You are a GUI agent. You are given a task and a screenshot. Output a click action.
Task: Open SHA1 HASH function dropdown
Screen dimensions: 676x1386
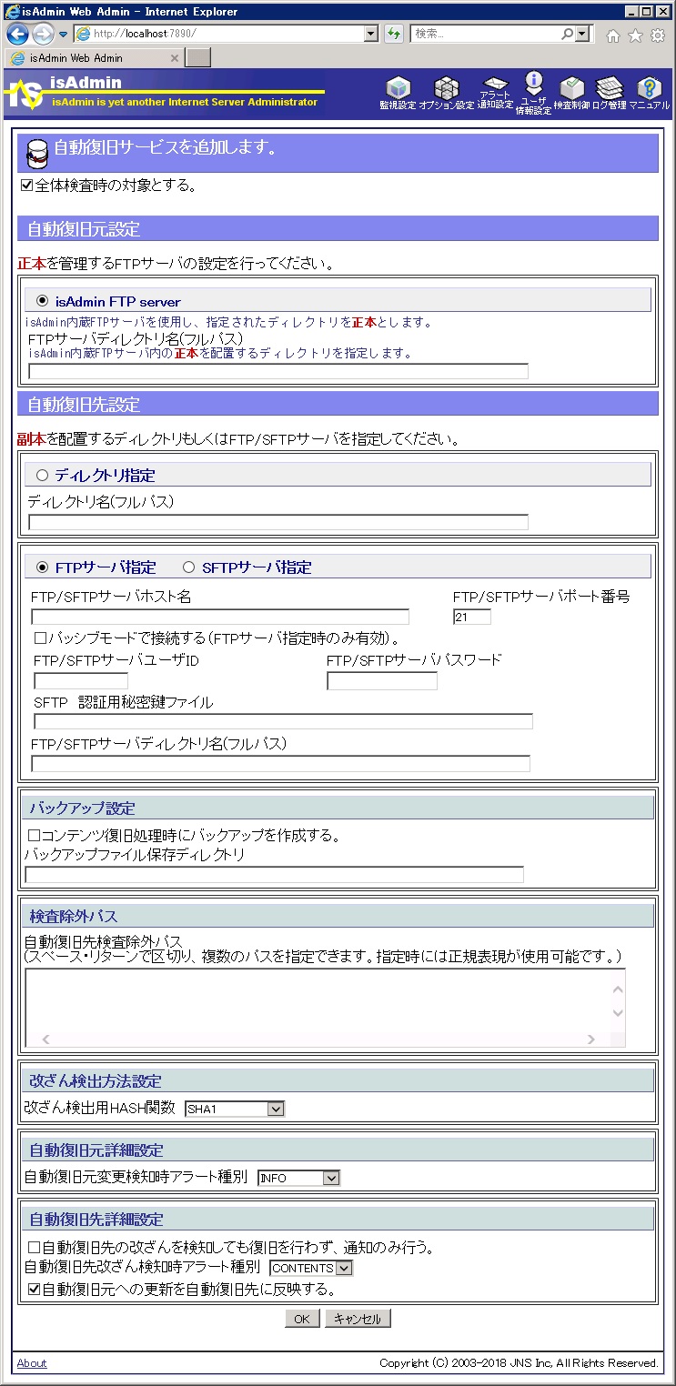pos(235,1109)
